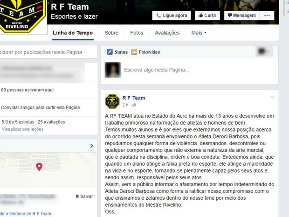The image size is (289, 217).
Task: Click the Ligue agora phone button
Action: click(x=172, y=15)
